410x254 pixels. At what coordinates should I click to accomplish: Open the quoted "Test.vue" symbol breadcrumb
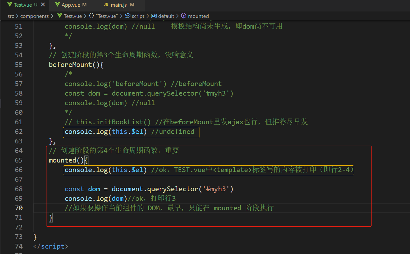107,16
